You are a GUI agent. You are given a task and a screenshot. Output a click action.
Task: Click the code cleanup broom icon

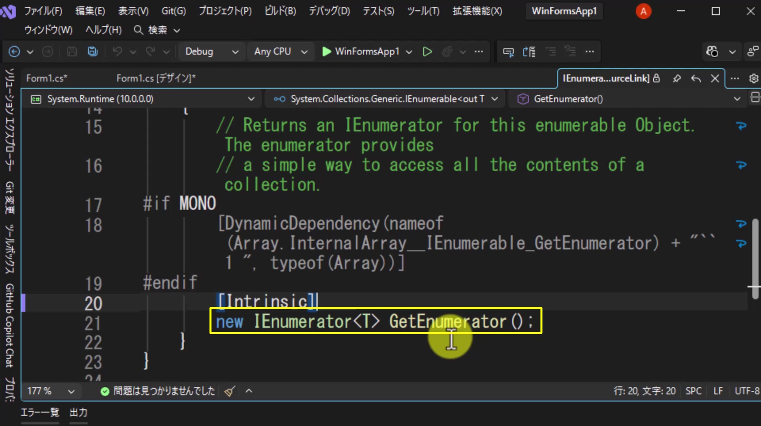(230, 391)
